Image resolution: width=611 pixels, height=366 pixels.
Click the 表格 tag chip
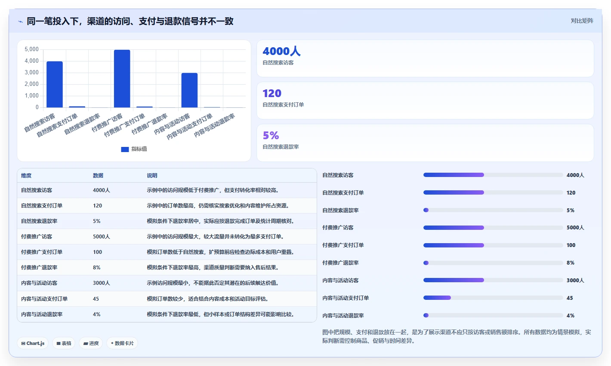[x=64, y=343]
